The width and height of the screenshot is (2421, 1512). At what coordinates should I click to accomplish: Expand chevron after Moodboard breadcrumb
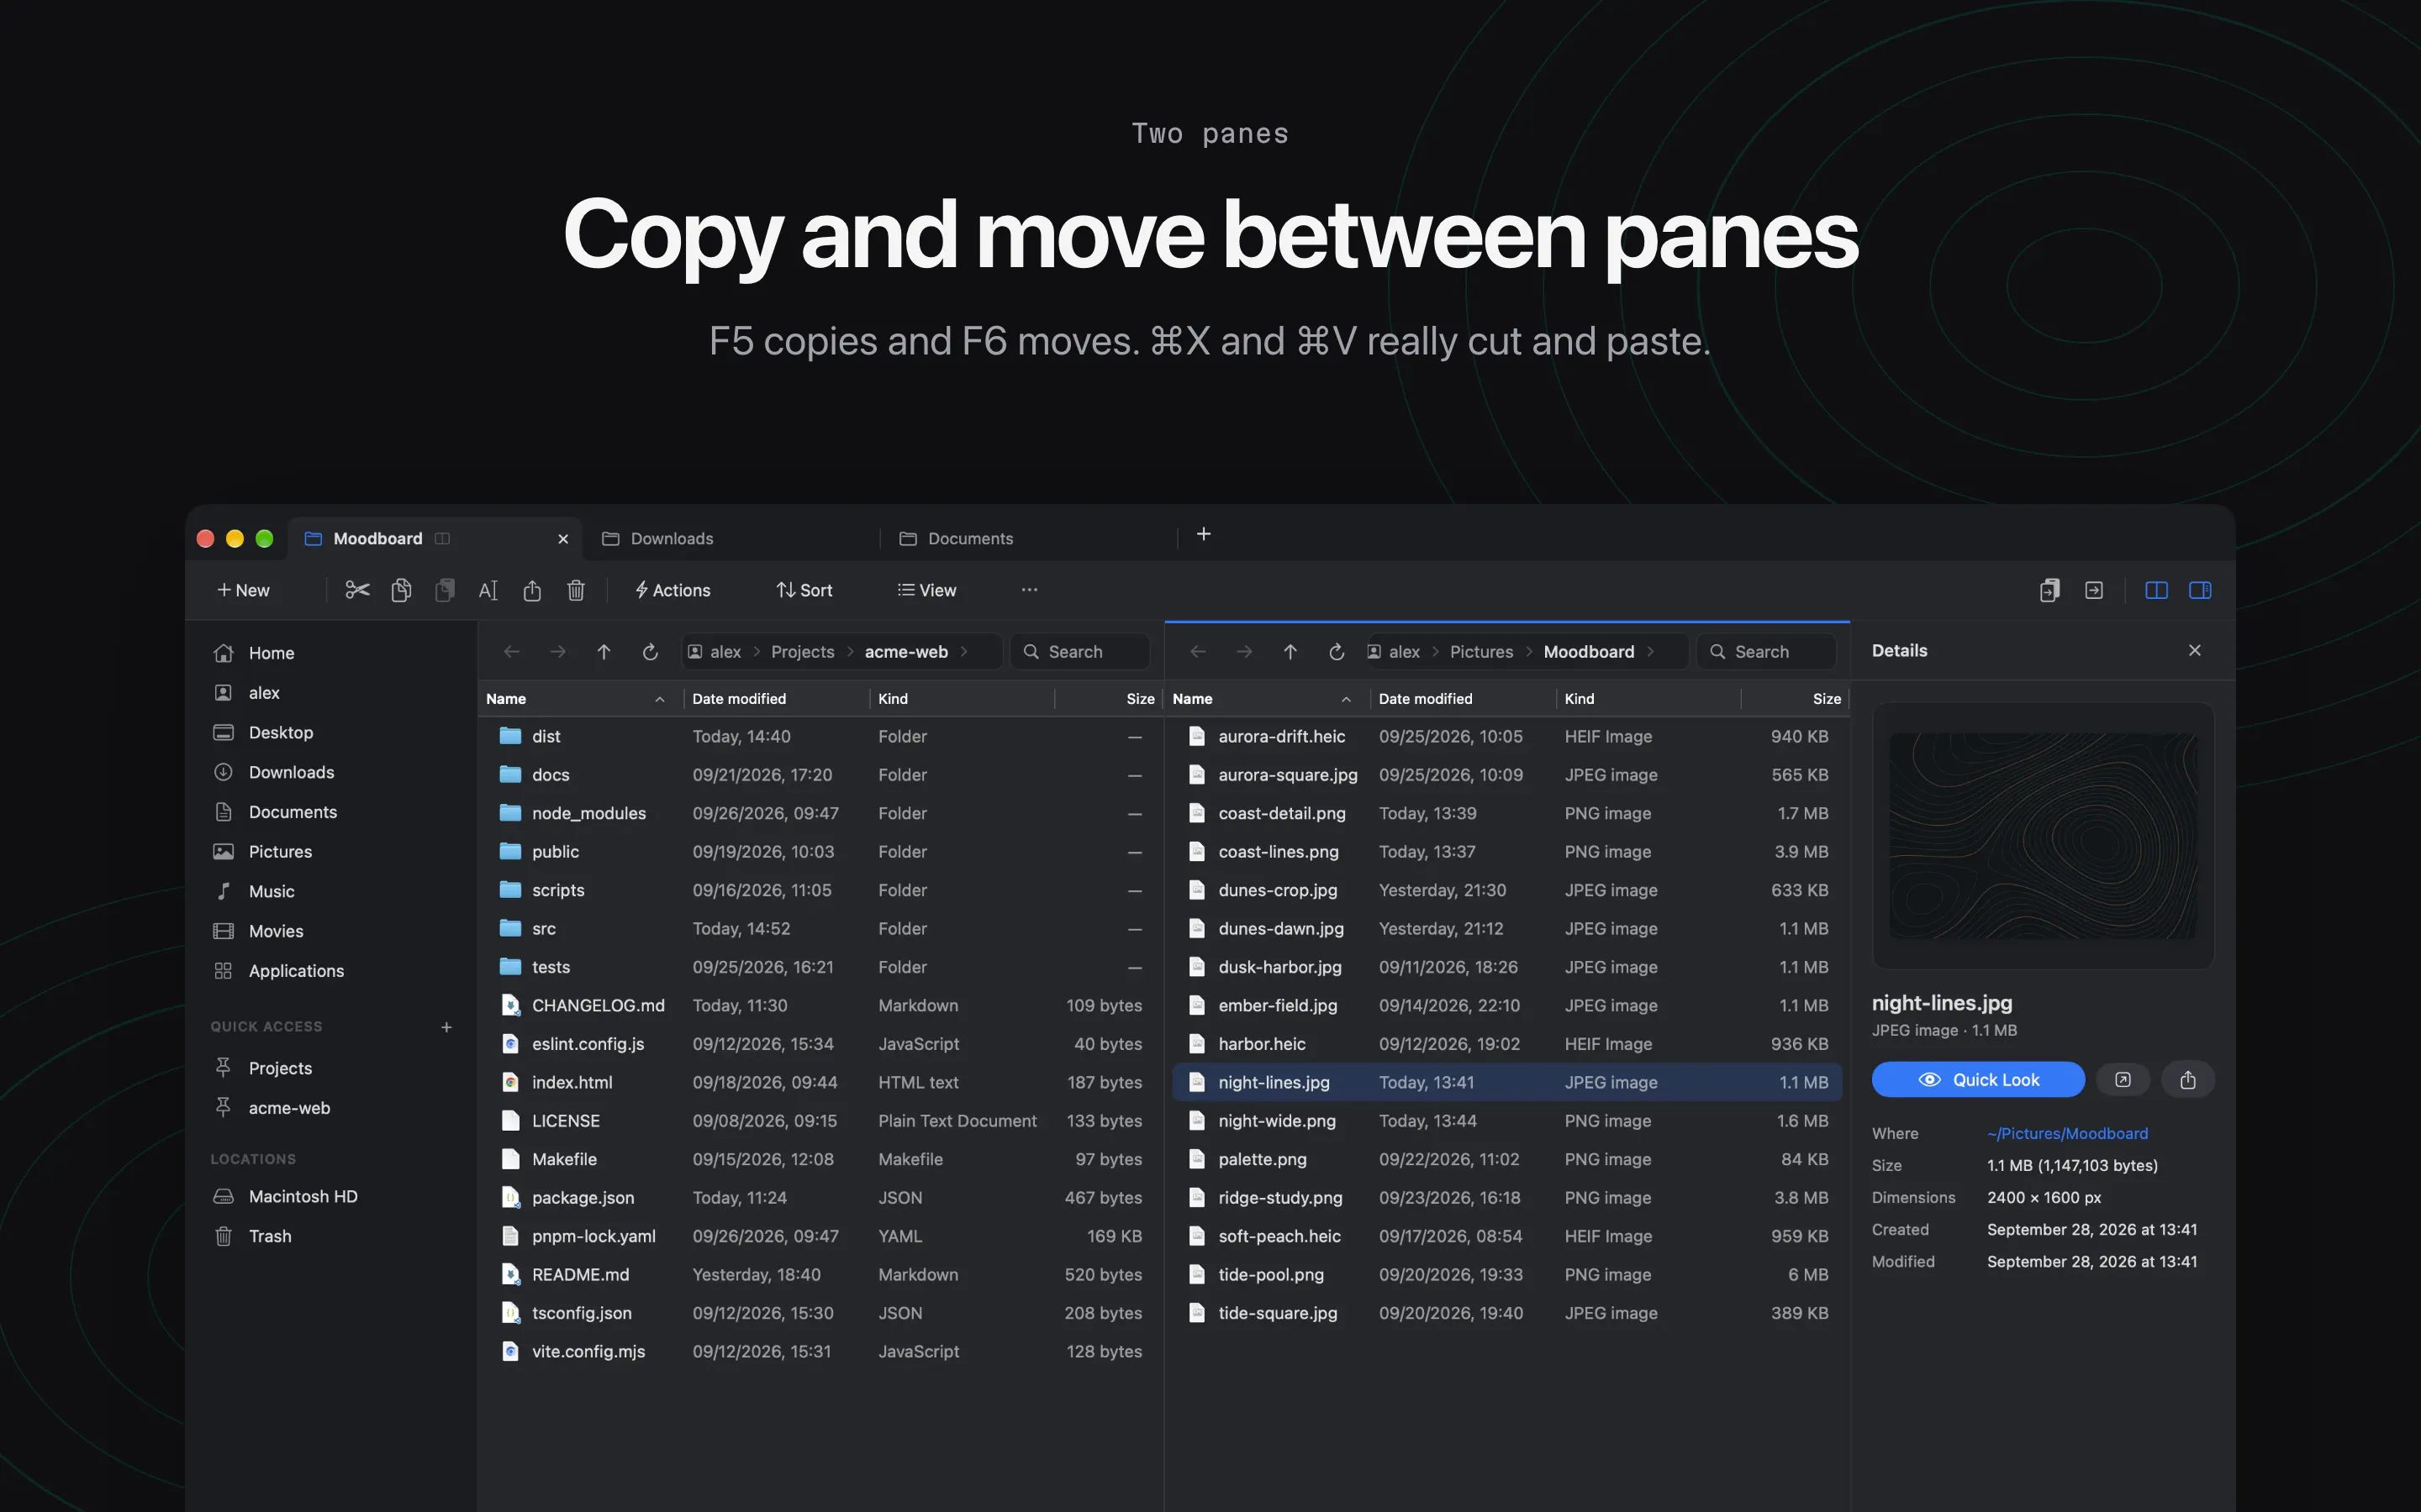point(1651,652)
